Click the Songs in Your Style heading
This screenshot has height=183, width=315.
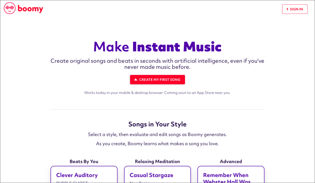tap(157, 124)
